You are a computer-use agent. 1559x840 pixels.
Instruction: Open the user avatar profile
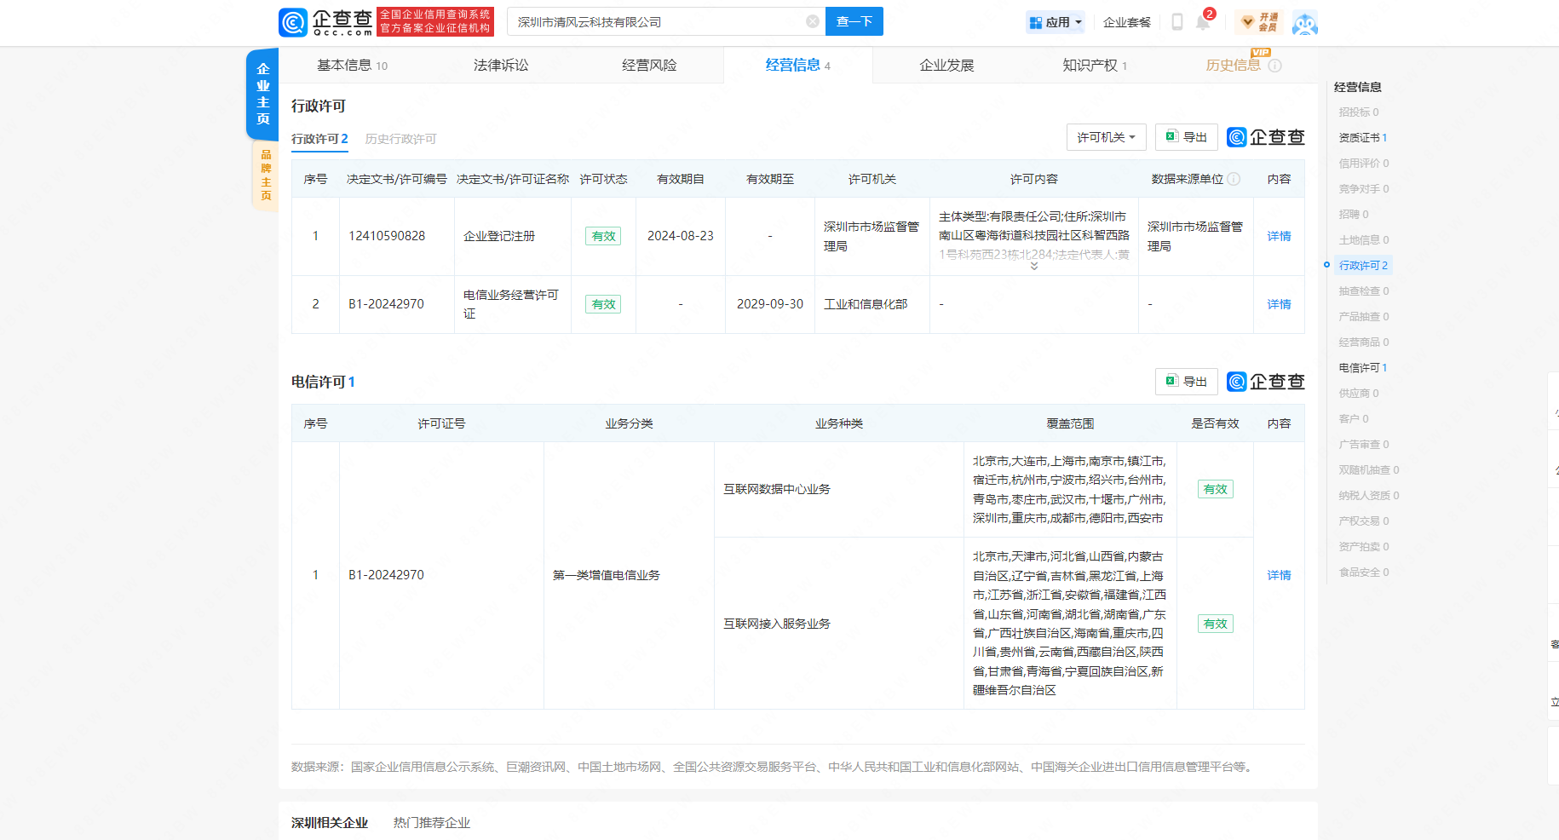click(1304, 23)
